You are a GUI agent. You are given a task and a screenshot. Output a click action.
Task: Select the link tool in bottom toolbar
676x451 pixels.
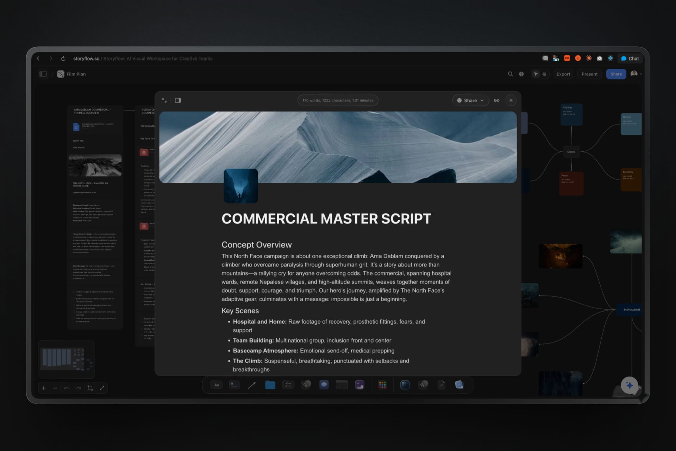(306, 385)
